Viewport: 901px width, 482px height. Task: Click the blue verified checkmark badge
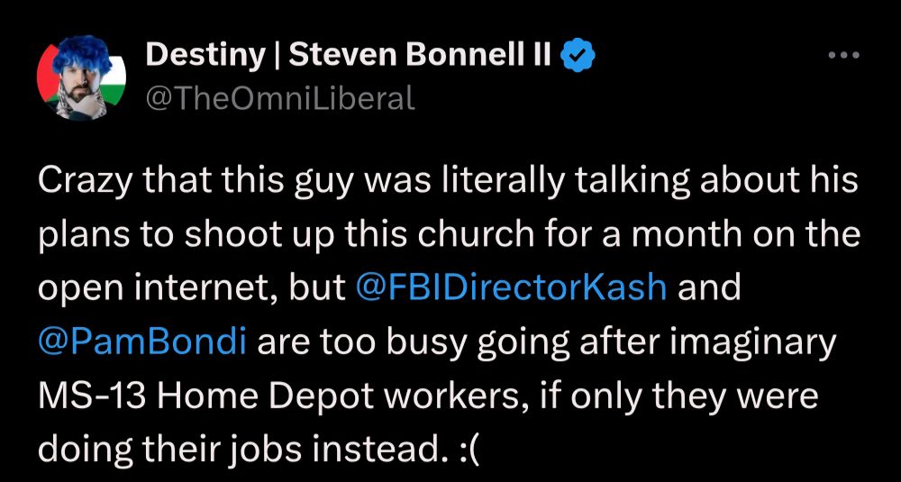tap(578, 55)
